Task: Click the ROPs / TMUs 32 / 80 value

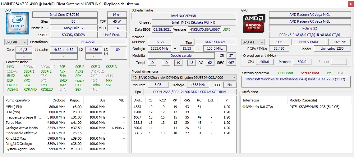Action: tap(279, 49)
